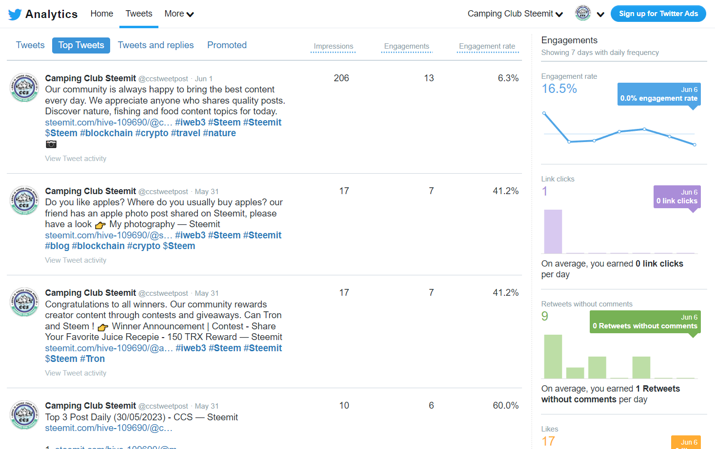Viewport: 715px width, 449px height.
Task: Click the @ccstweetpost handle on the Jun 1 tweet
Action: pyautogui.click(x=163, y=79)
